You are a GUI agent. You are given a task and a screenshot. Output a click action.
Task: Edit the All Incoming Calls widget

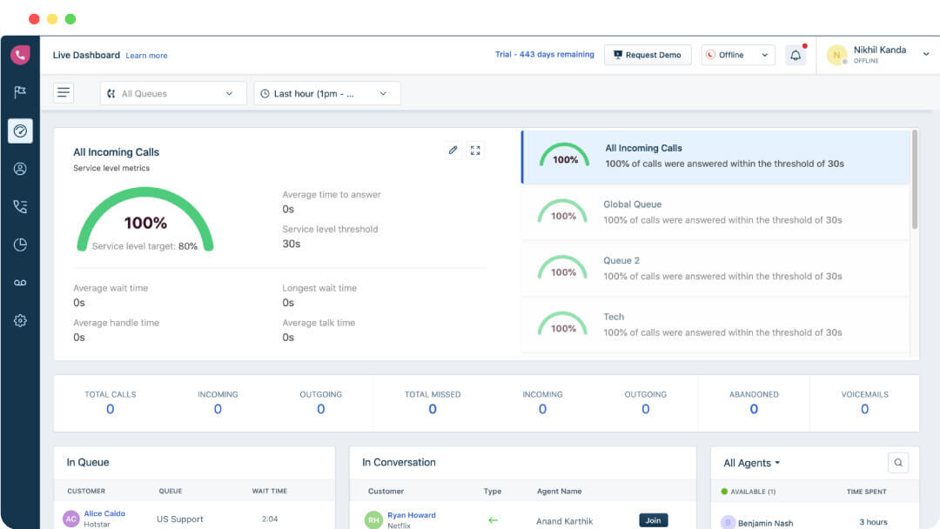coord(453,150)
